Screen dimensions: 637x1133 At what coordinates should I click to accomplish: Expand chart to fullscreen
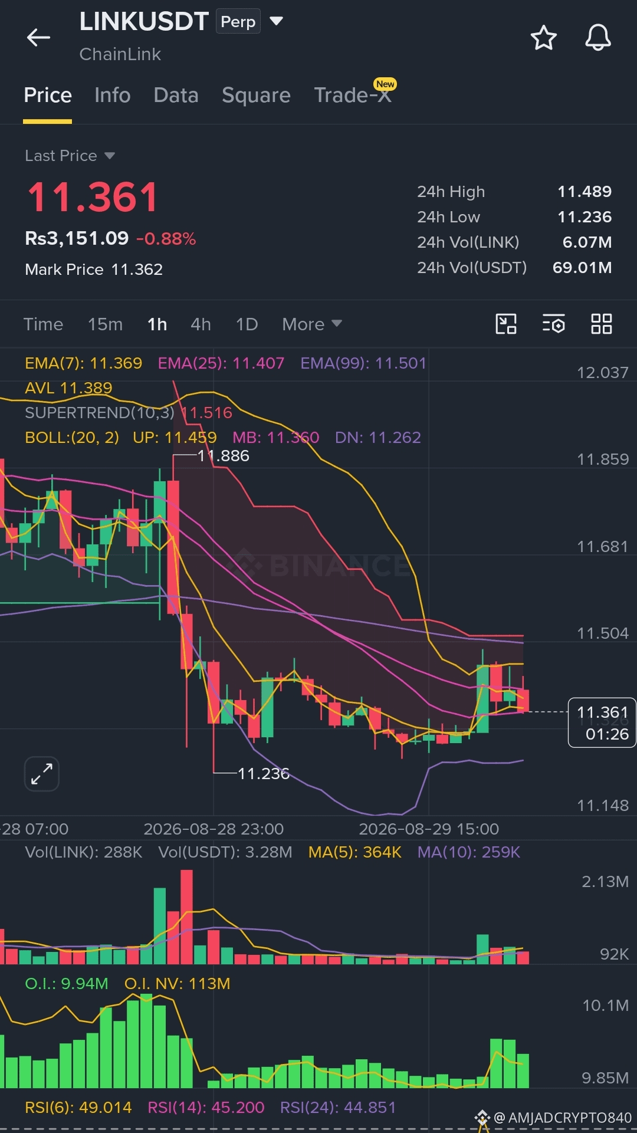[42, 773]
